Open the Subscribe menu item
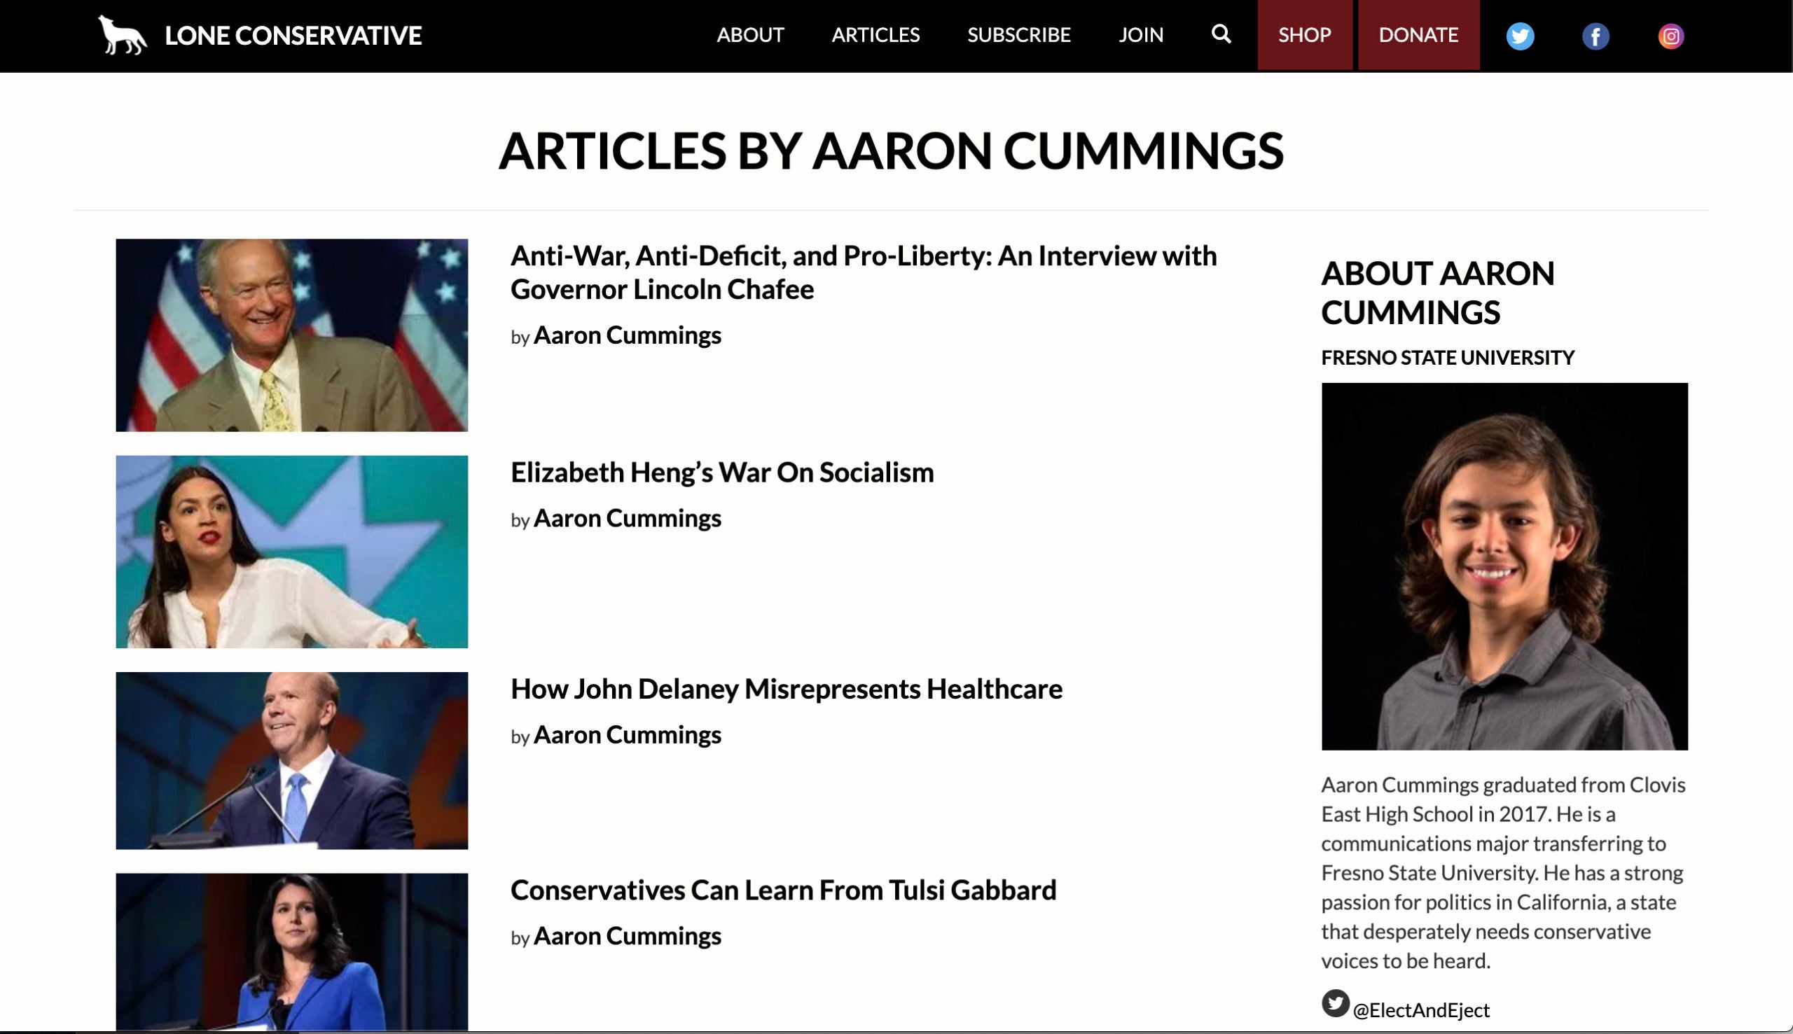1793x1034 pixels. point(1018,35)
